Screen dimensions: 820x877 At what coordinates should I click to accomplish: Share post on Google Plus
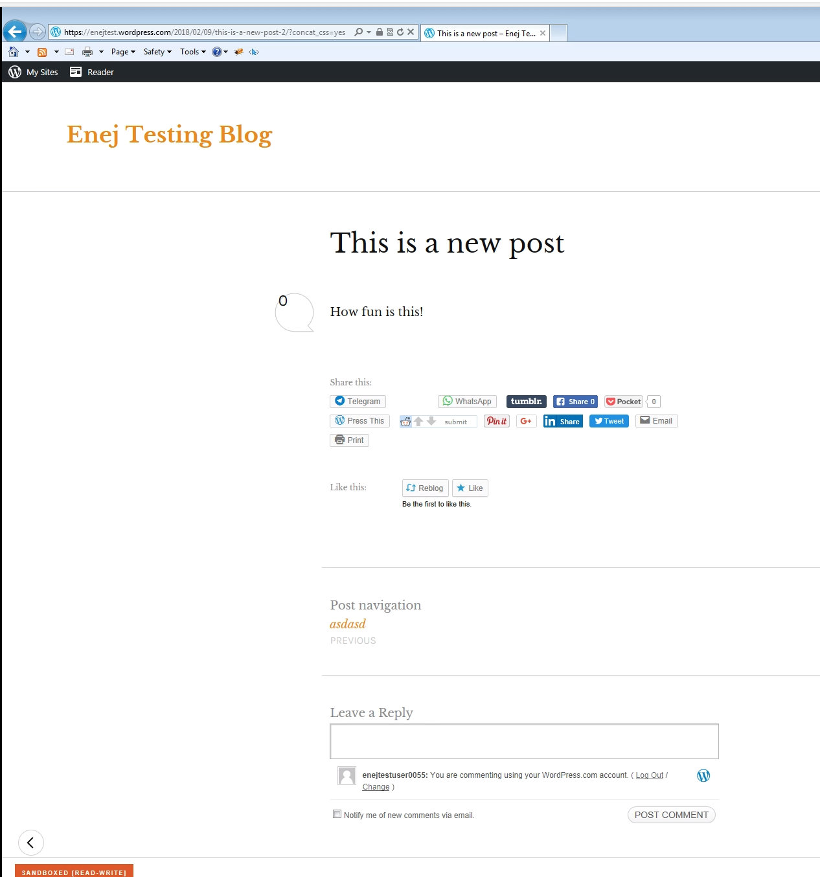[526, 421]
